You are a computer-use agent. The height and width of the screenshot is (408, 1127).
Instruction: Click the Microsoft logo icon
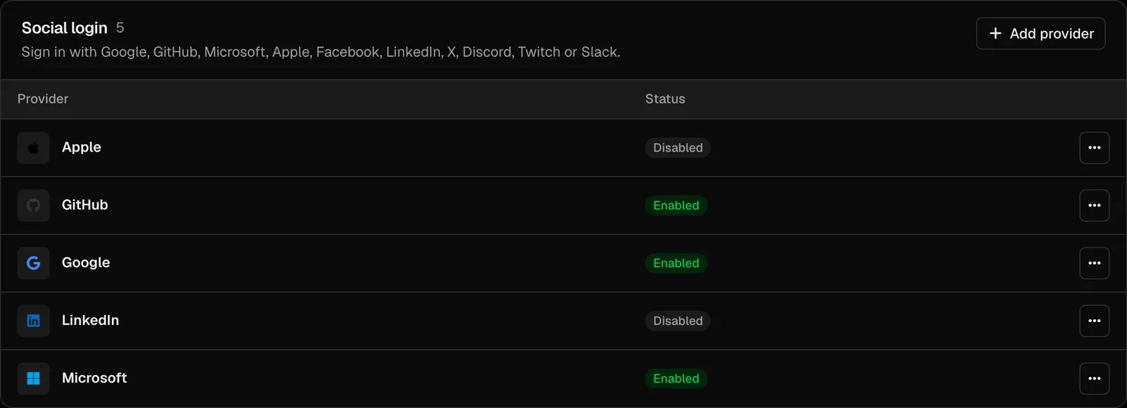coord(33,379)
